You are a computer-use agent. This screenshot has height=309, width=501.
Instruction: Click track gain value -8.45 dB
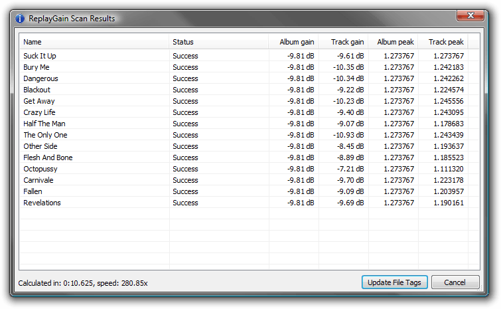[x=350, y=146]
